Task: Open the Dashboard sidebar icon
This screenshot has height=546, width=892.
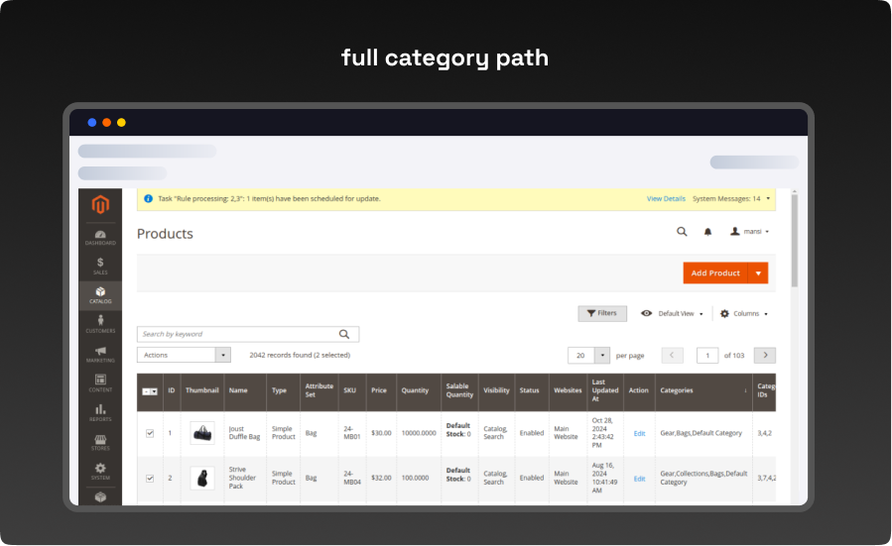Action: coord(100,238)
